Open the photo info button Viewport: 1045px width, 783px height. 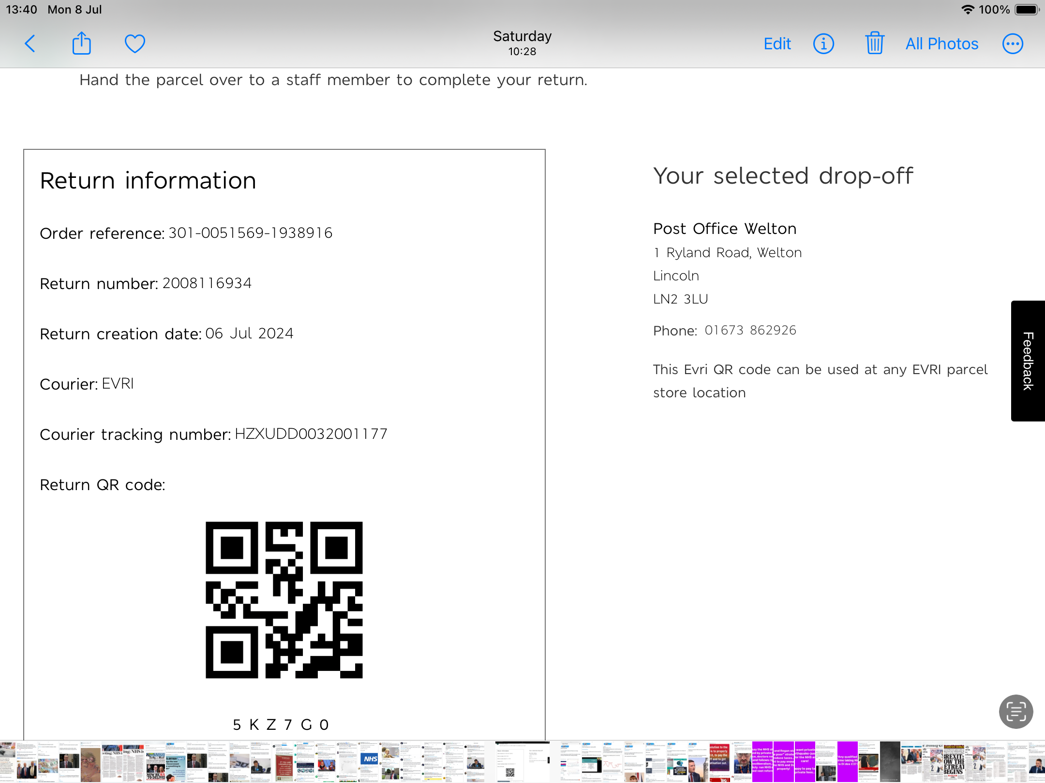click(823, 43)
